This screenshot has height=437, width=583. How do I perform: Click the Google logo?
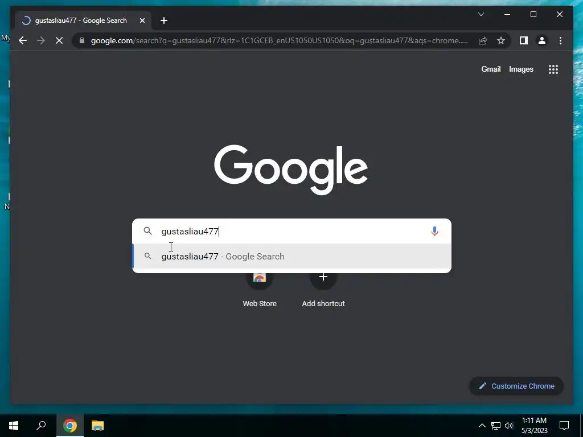pos(291,170)
